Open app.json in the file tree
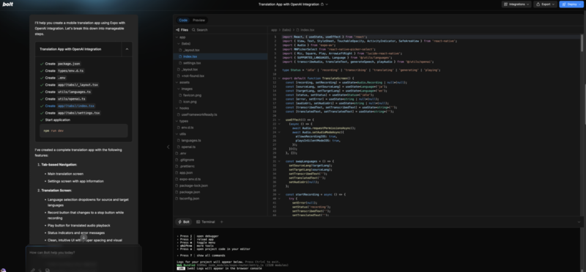The width and height of the screenshot is (586, 272). tap(220, 173)
